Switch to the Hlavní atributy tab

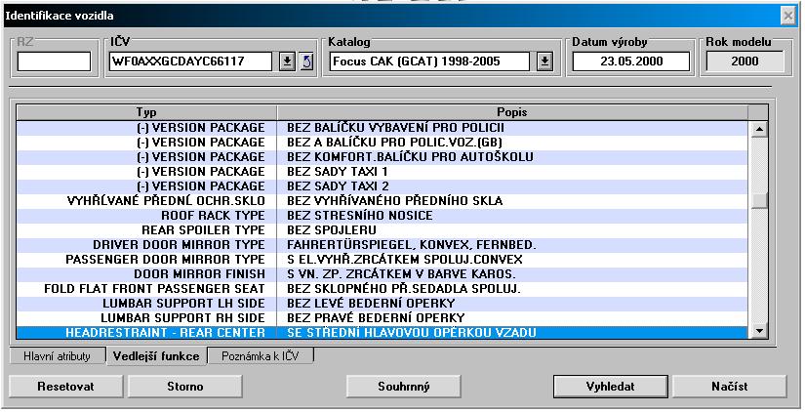click(57, 356)
